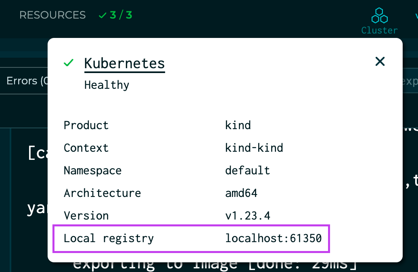
Task: Select the Errors tab
Action: coord(27,81)
